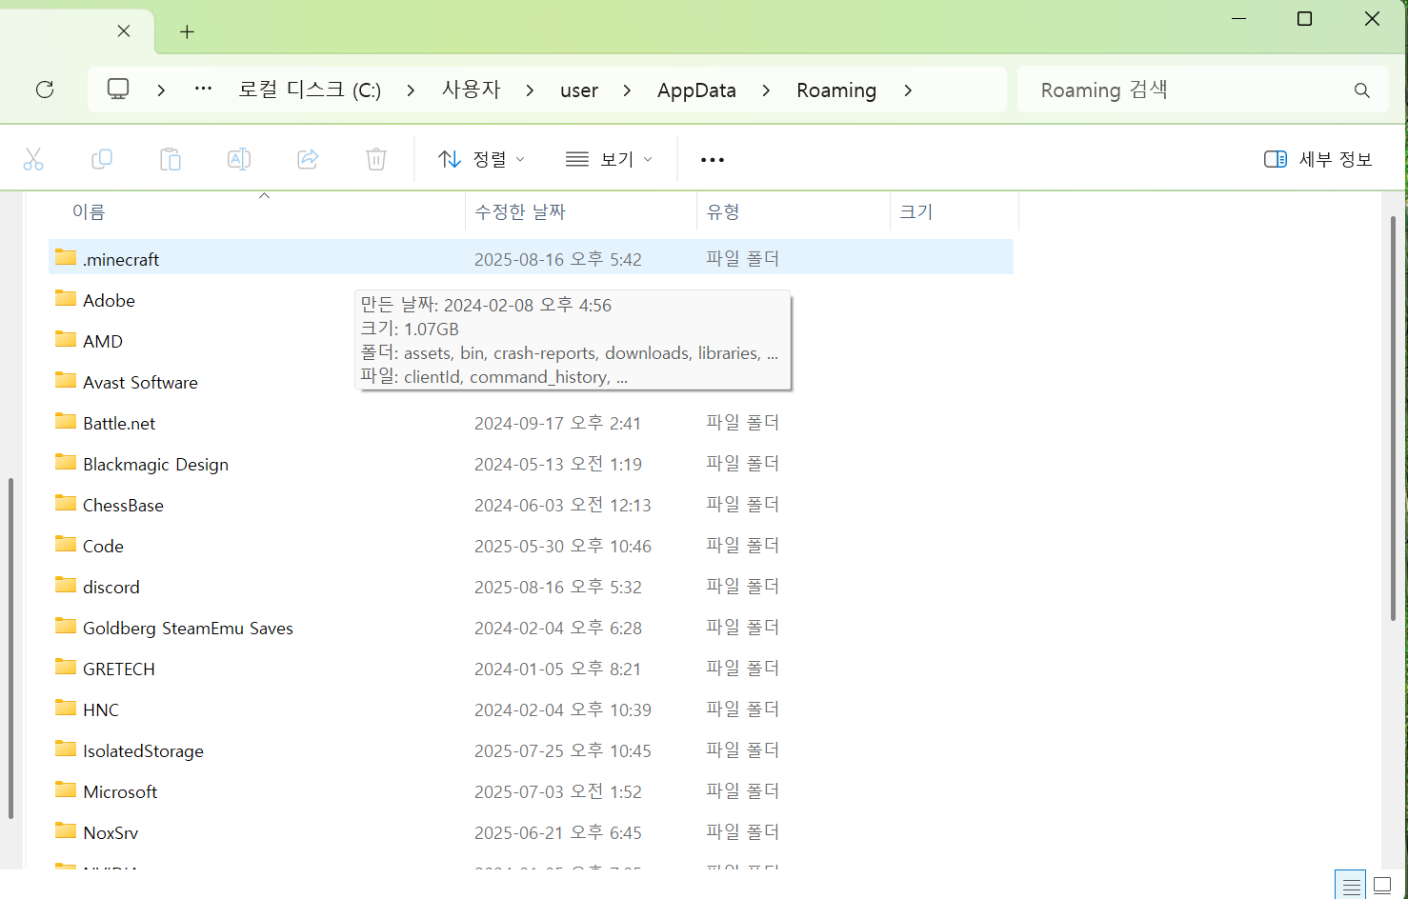The width and height of the screenshot is (1408, 899).
Task: Expand chevron after 사용자 breadcrumb
Action: 530,90
